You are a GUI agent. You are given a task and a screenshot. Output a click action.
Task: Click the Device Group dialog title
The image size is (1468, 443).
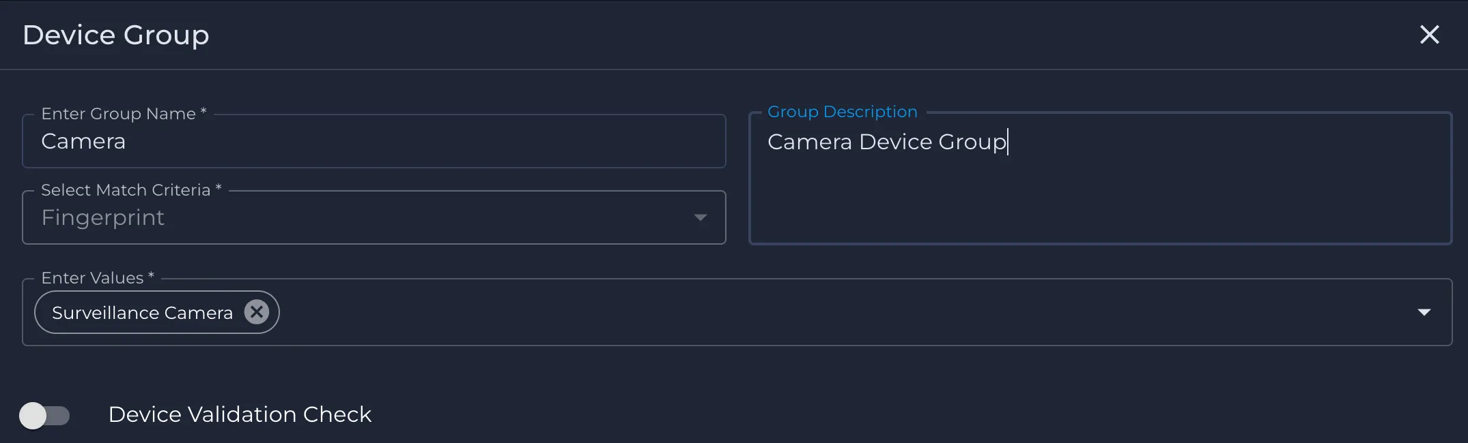click(116, 35)
